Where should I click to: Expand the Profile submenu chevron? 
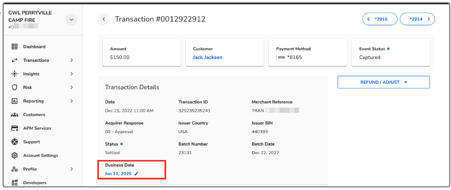pos(71,169)
